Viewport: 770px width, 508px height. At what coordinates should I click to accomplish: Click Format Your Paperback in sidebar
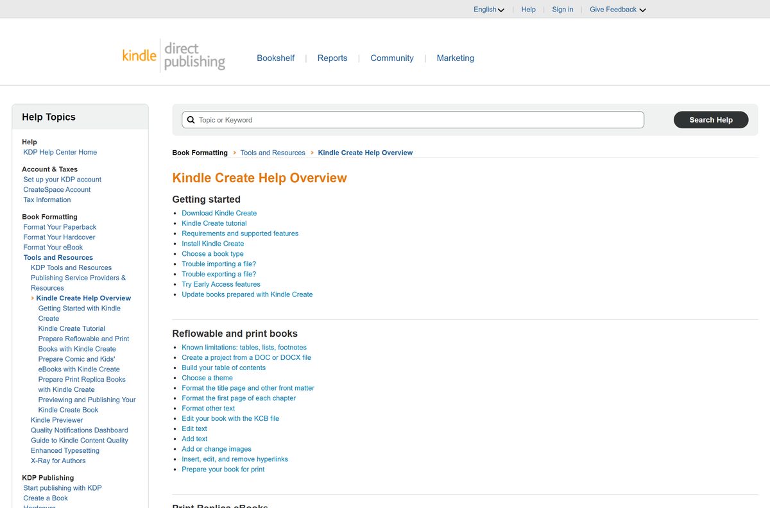pos(60,227)
